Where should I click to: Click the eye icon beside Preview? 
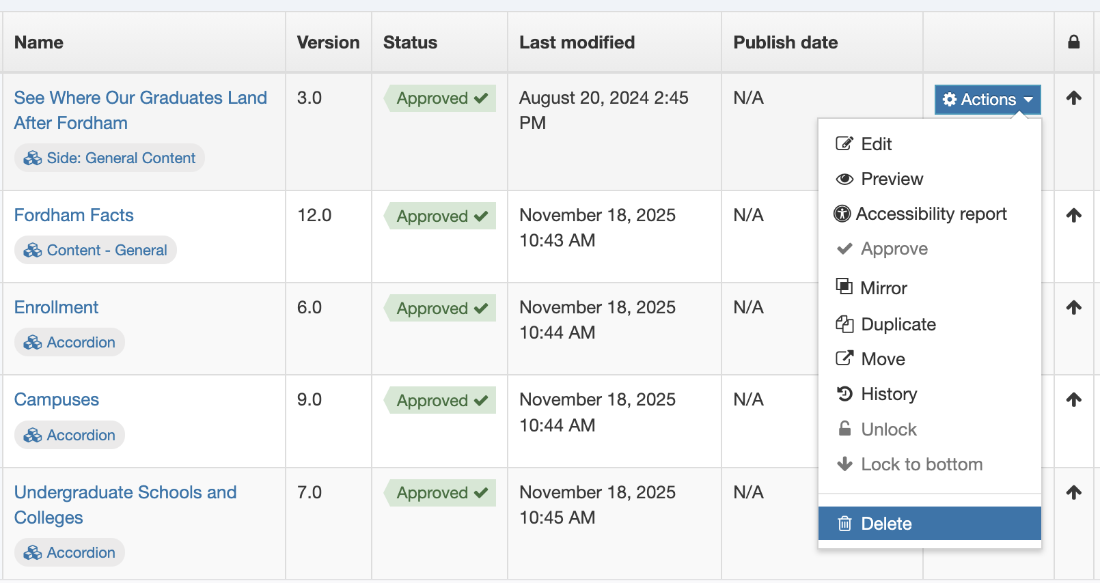844,179
